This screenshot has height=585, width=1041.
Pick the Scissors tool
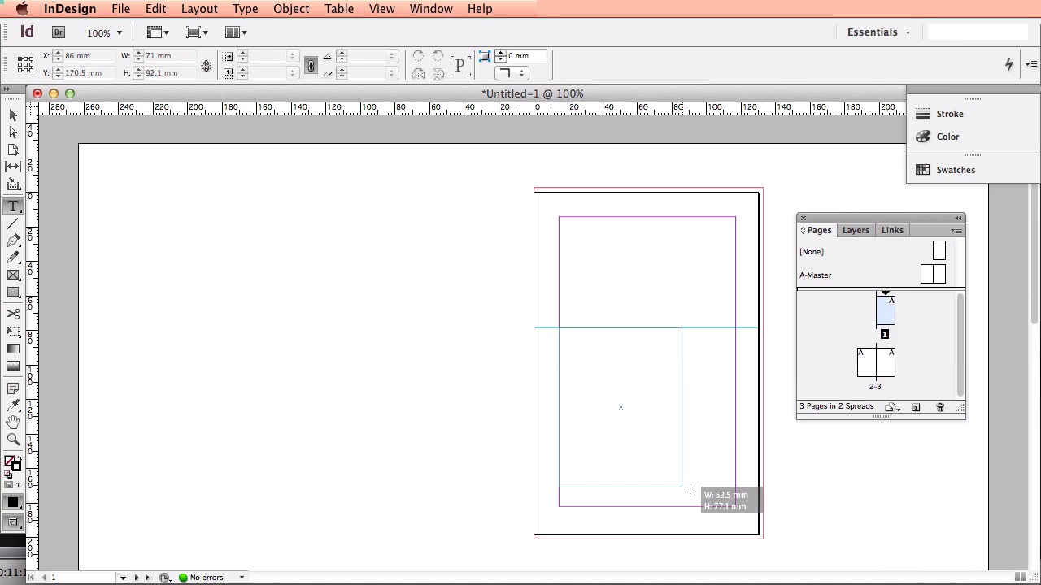pyautogui.click(x=13, y=314)
